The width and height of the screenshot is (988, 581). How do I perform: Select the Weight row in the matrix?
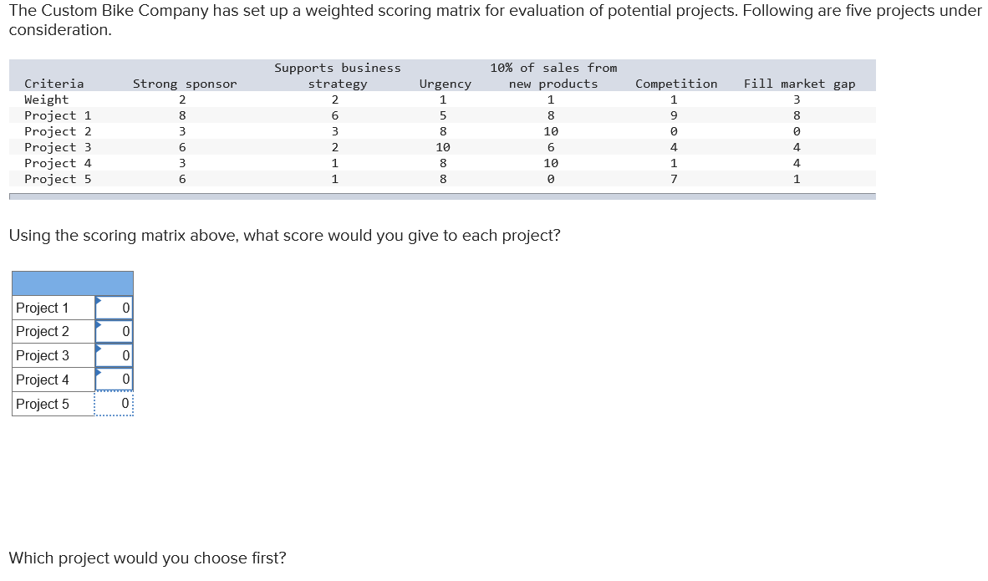pos(43,99)
